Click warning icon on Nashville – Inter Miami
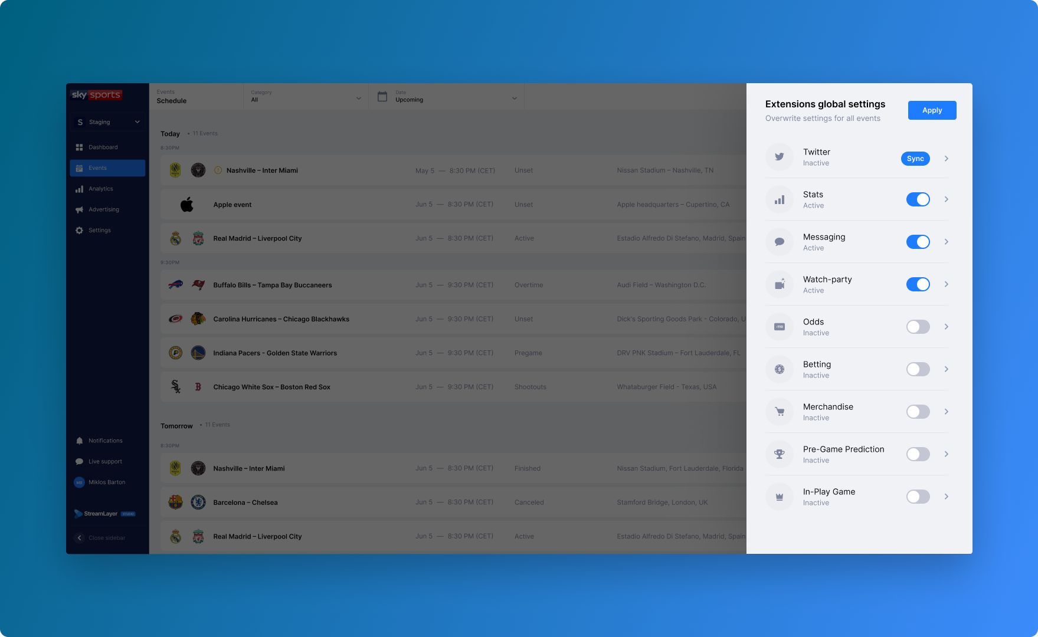This screenshot has height=637, width=1038. pos(218,170)
